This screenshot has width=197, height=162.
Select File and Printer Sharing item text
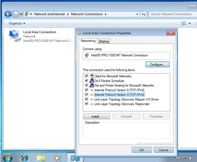pyautogui.click(x=124, y=85)
